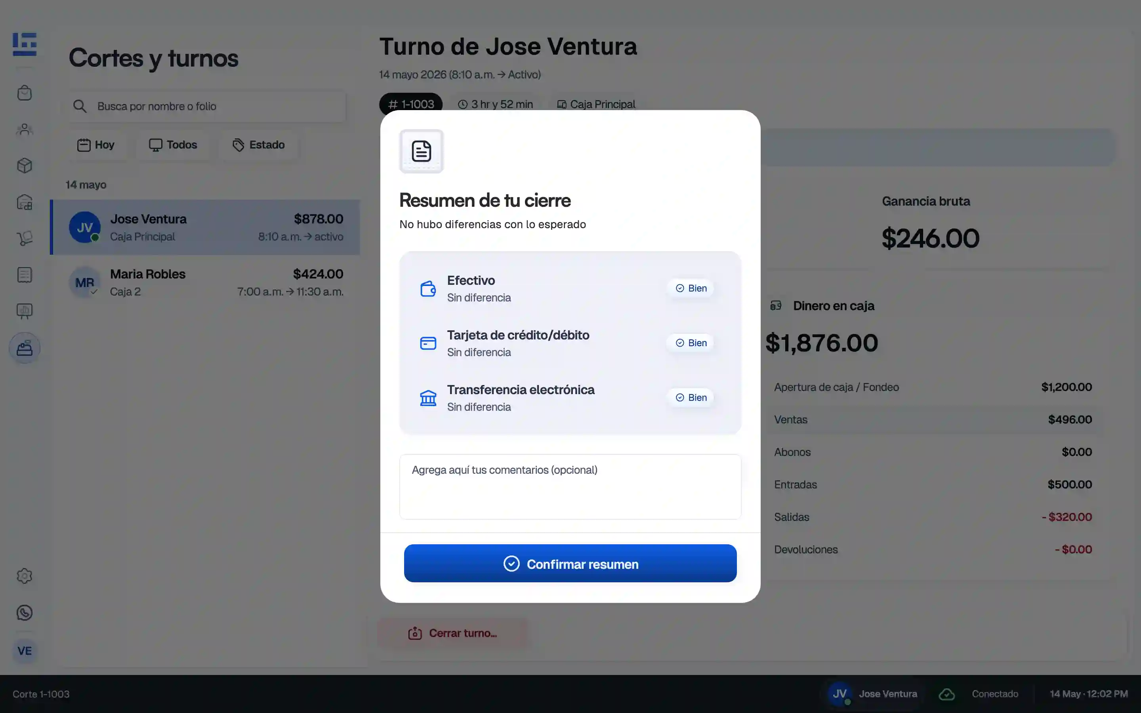Open the receipt list icon in sidebar

click(x=25, y=275)
